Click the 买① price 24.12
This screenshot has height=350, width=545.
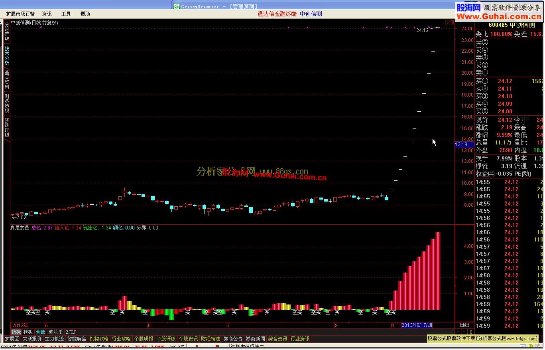pos(505,81)
